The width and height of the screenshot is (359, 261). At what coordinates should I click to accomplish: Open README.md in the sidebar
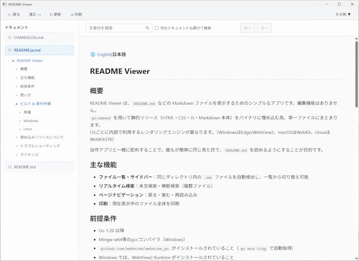[39, 167]
